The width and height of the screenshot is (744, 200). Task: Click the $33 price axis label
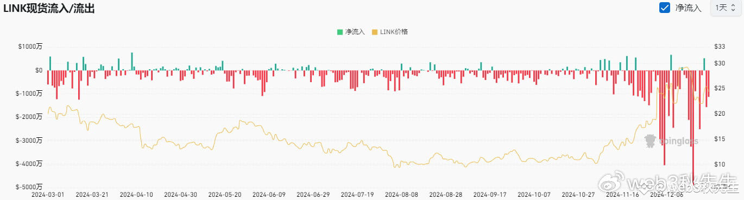click(x=720, y=47)
